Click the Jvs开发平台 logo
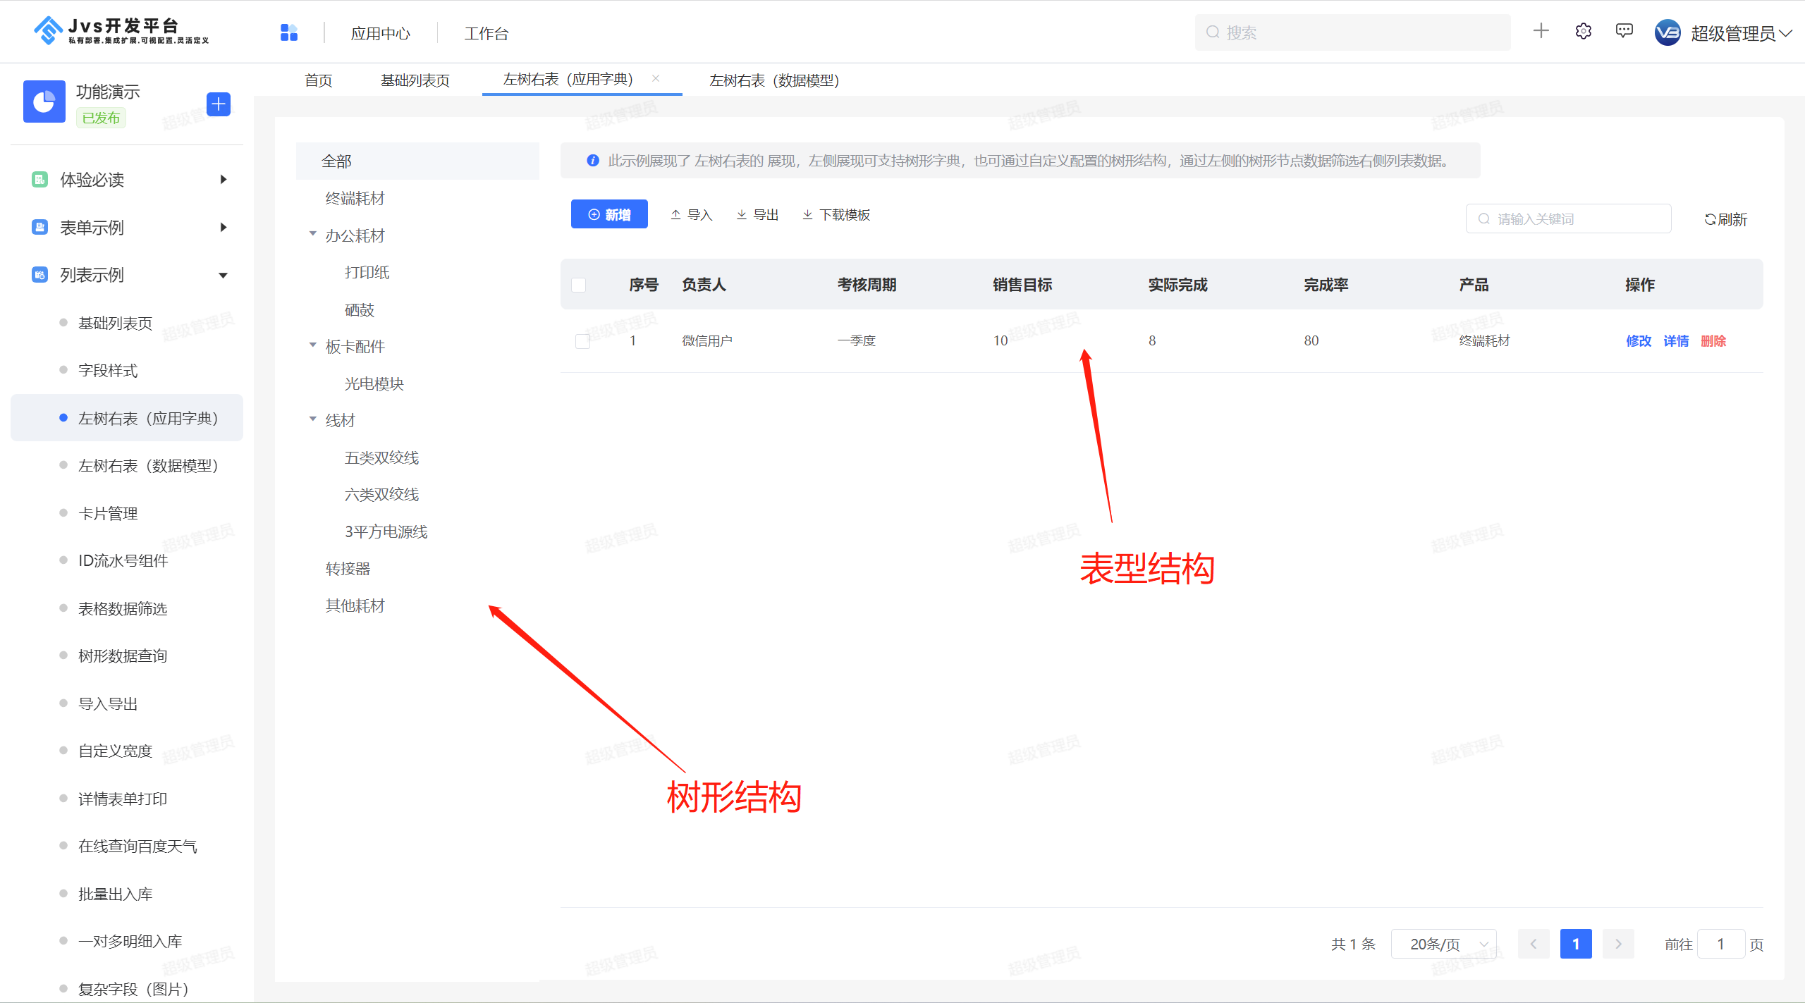 click(x=121, y=31)
